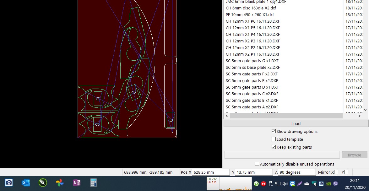The height and width of the screenshot is (191, 369).
Task: Select CH 6mm disc 163dia X2.dxf
Action: [x=251, y=8]
